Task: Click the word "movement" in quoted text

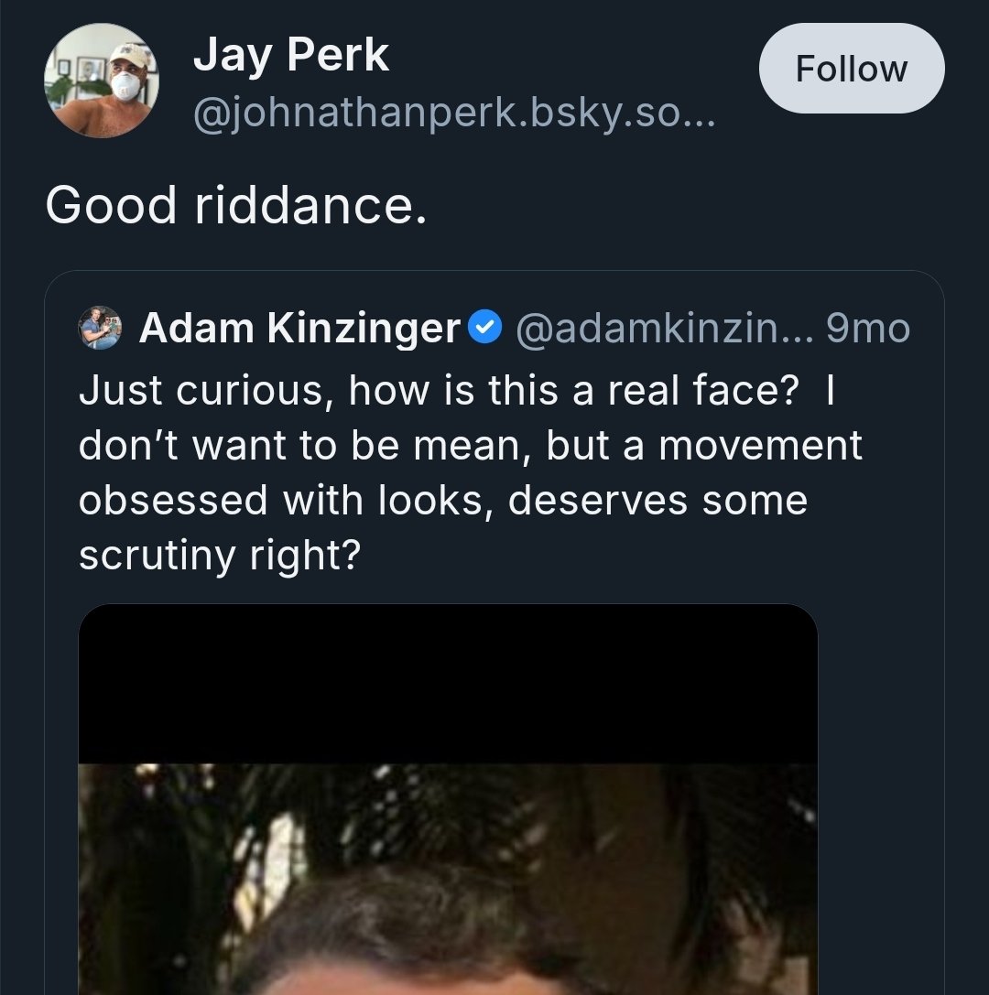Action: tap(760, 446)
